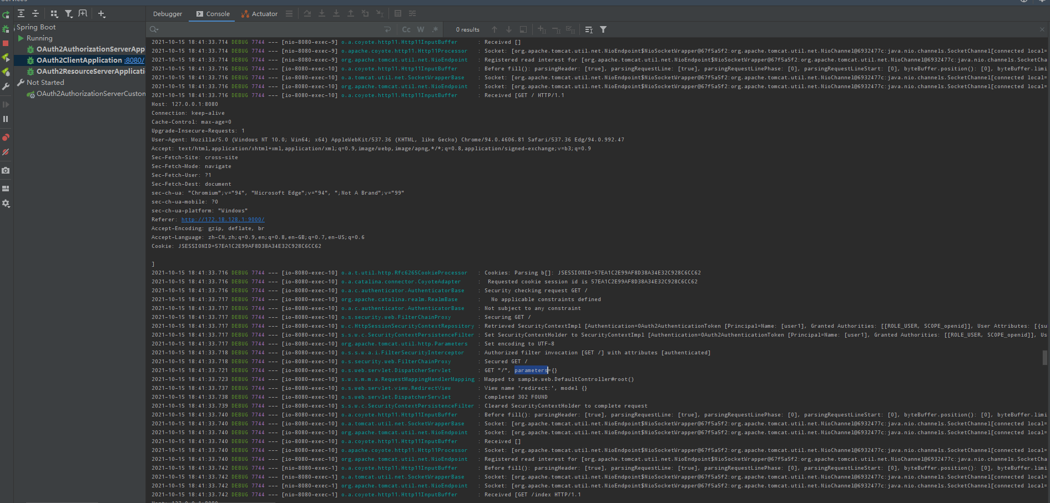1050x503 pixels.
Task: Go to next search occurrence
Action: coord(509,29)
